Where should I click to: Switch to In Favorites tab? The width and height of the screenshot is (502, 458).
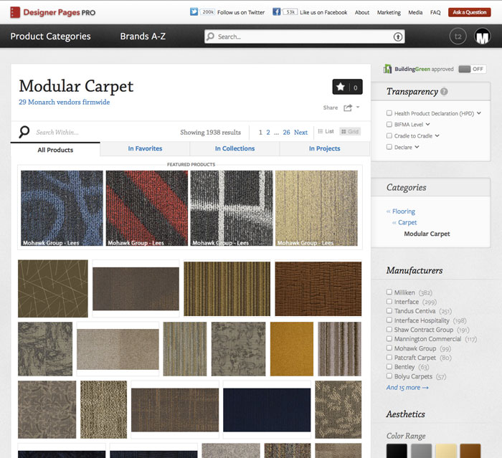(145, 148)
